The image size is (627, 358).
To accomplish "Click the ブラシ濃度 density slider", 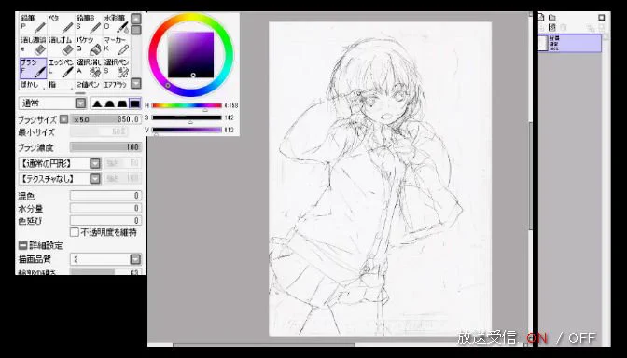I will point(105,147).
